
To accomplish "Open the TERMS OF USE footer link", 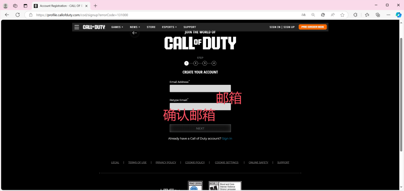I will pyautogui.click(x=137, y=162).
